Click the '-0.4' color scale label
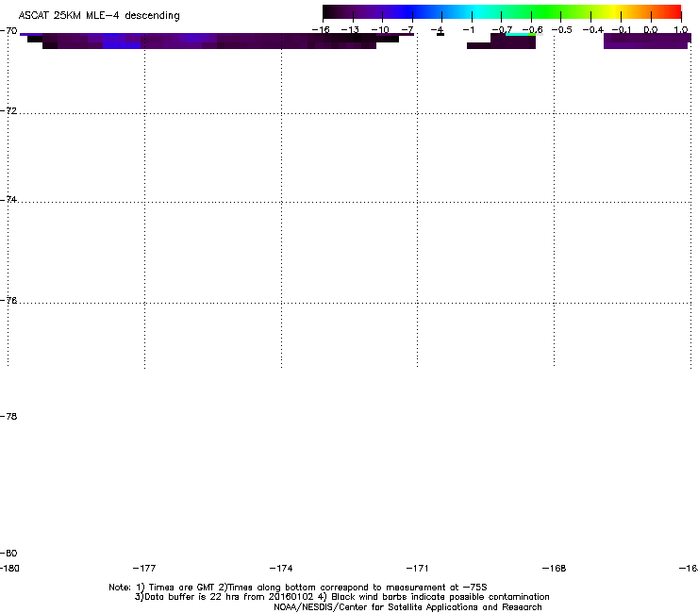698x613 pixels. pos(592,30)
